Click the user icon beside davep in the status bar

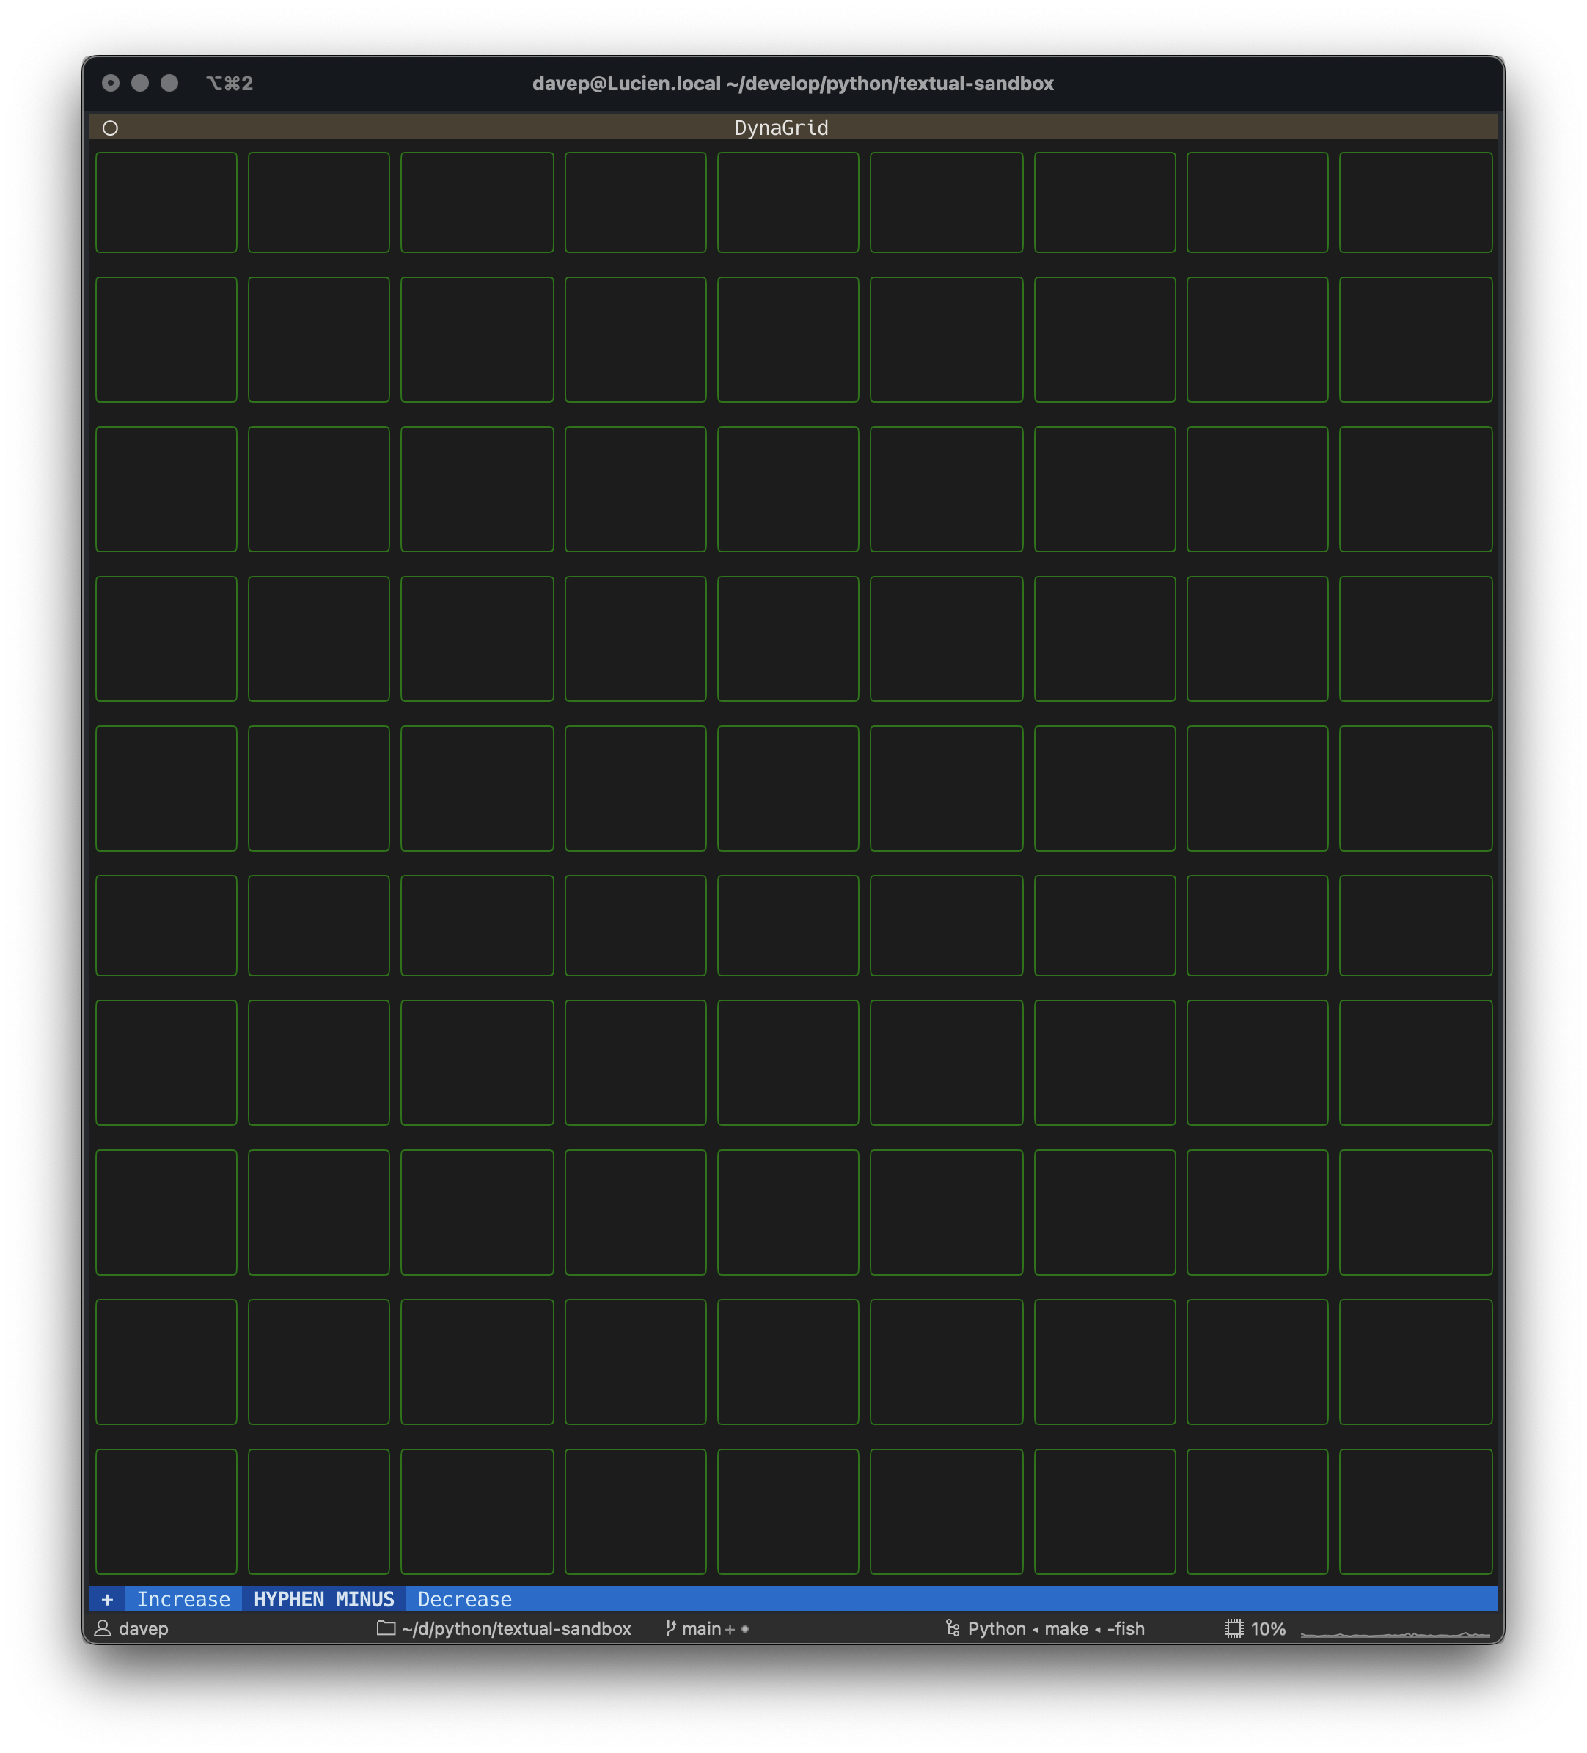[x=102, y=1628]
